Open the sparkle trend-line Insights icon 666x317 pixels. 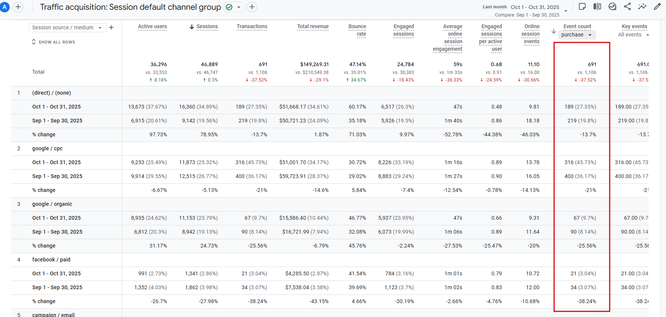tap(642, 6)
